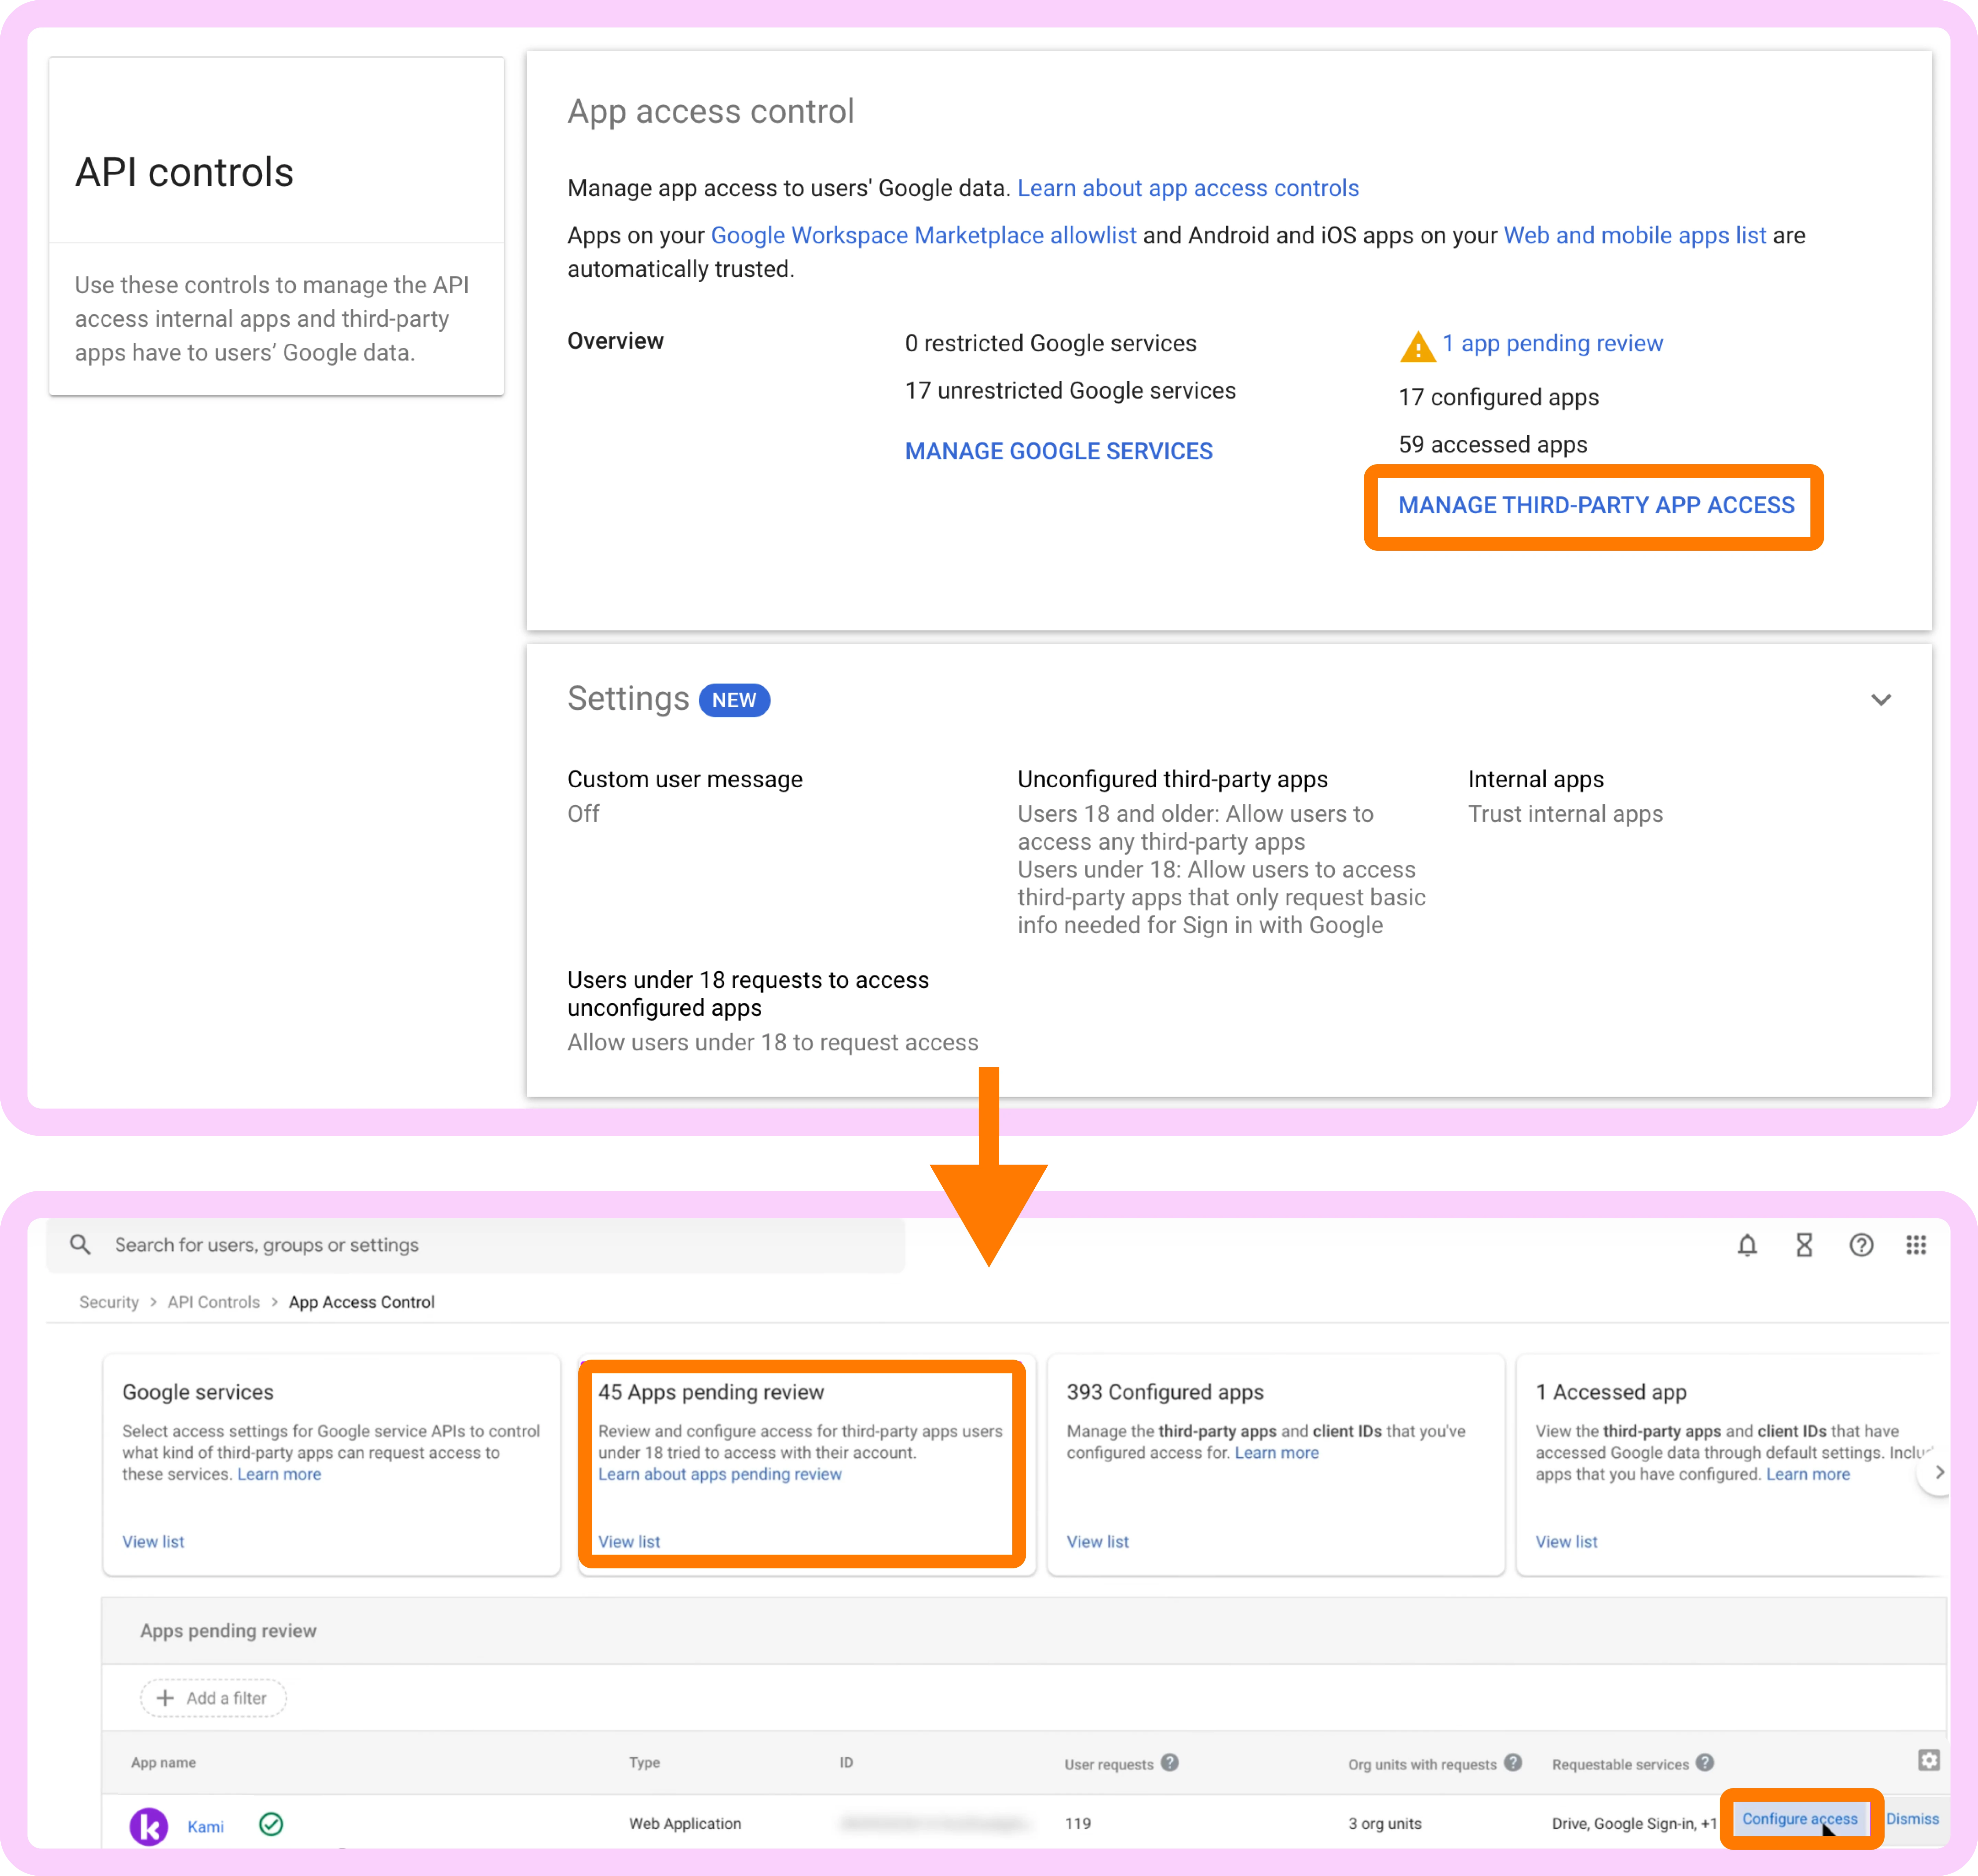Open the tasks hourglass icon
The width and height of the screenshot is (1978, 1876).
click(1804, 1245)
